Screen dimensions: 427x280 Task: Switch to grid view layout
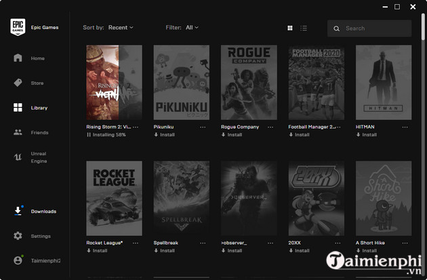pos(290,28)
